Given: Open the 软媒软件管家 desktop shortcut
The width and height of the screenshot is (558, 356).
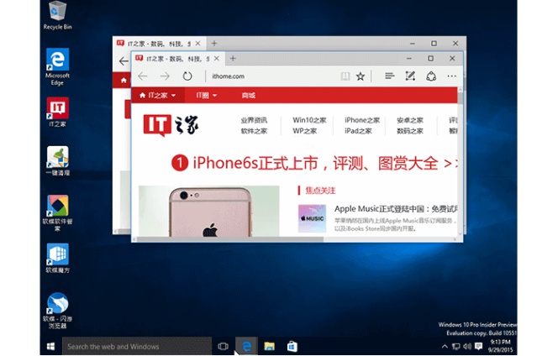Looking at the screenshot, I should pos(57,213).
